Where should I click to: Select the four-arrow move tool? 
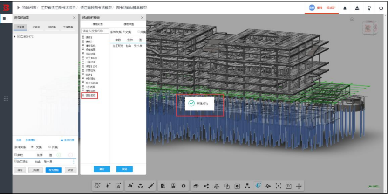click(299, 186)
